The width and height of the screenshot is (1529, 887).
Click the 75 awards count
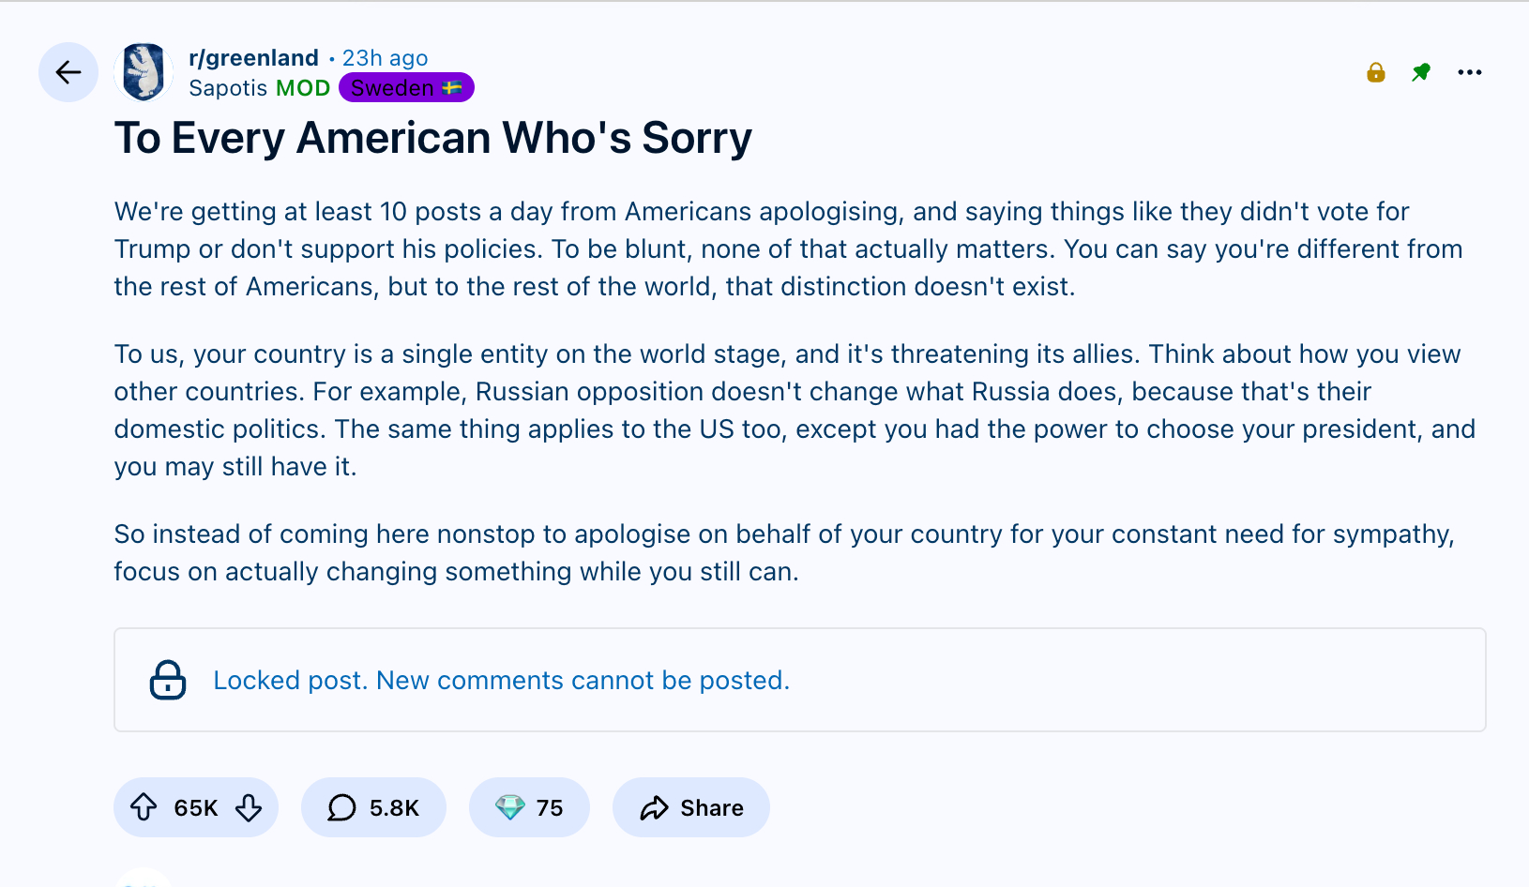[x=550, y=808]
